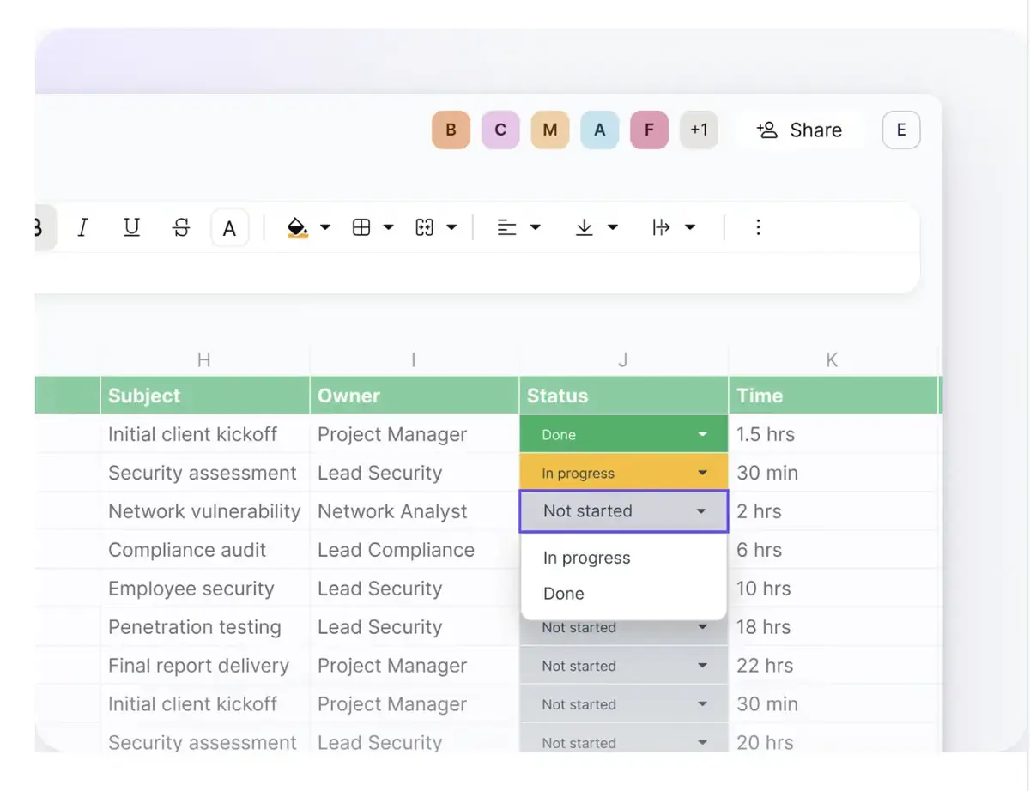This screenshot has height=791, width=1030.
Task: Open the text color tool
Action: tap(230, 226)
